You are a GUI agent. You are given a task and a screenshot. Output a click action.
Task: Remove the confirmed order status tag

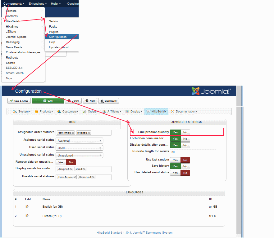point(73,133)
